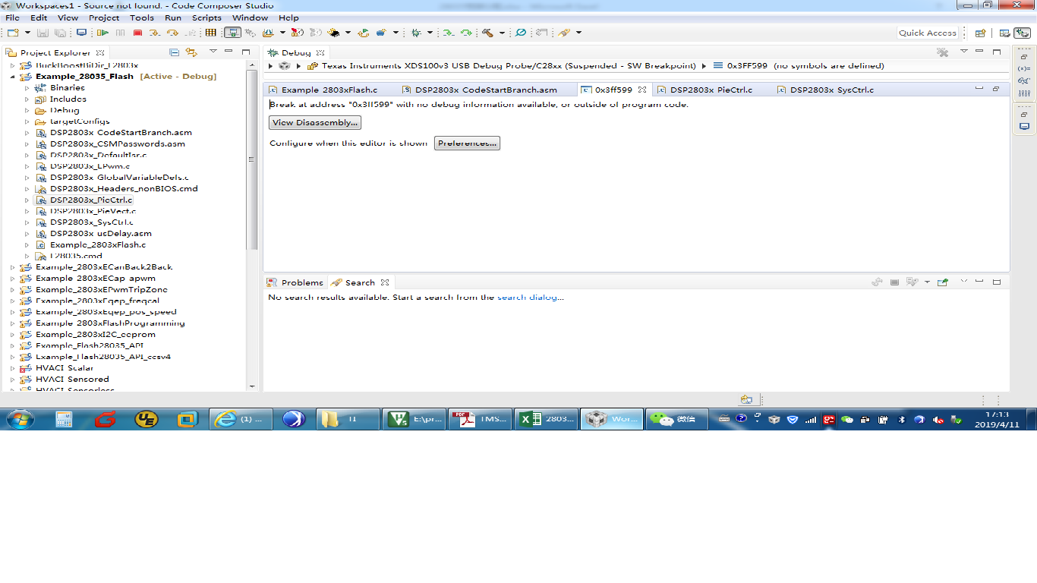This screenshot has width=1037, height=583.
Task: Click the Preferences button
Action: pyautogui.click(x=467, y=143)
